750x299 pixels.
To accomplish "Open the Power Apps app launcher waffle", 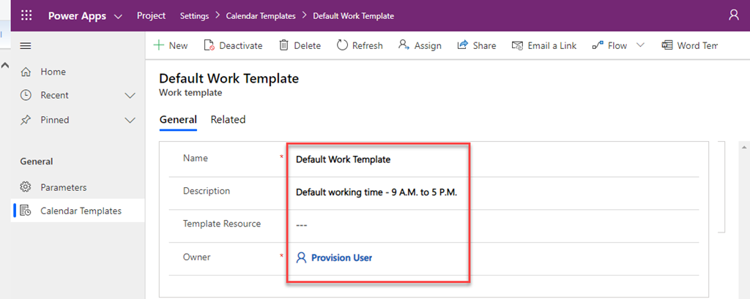I will [26, 15].
